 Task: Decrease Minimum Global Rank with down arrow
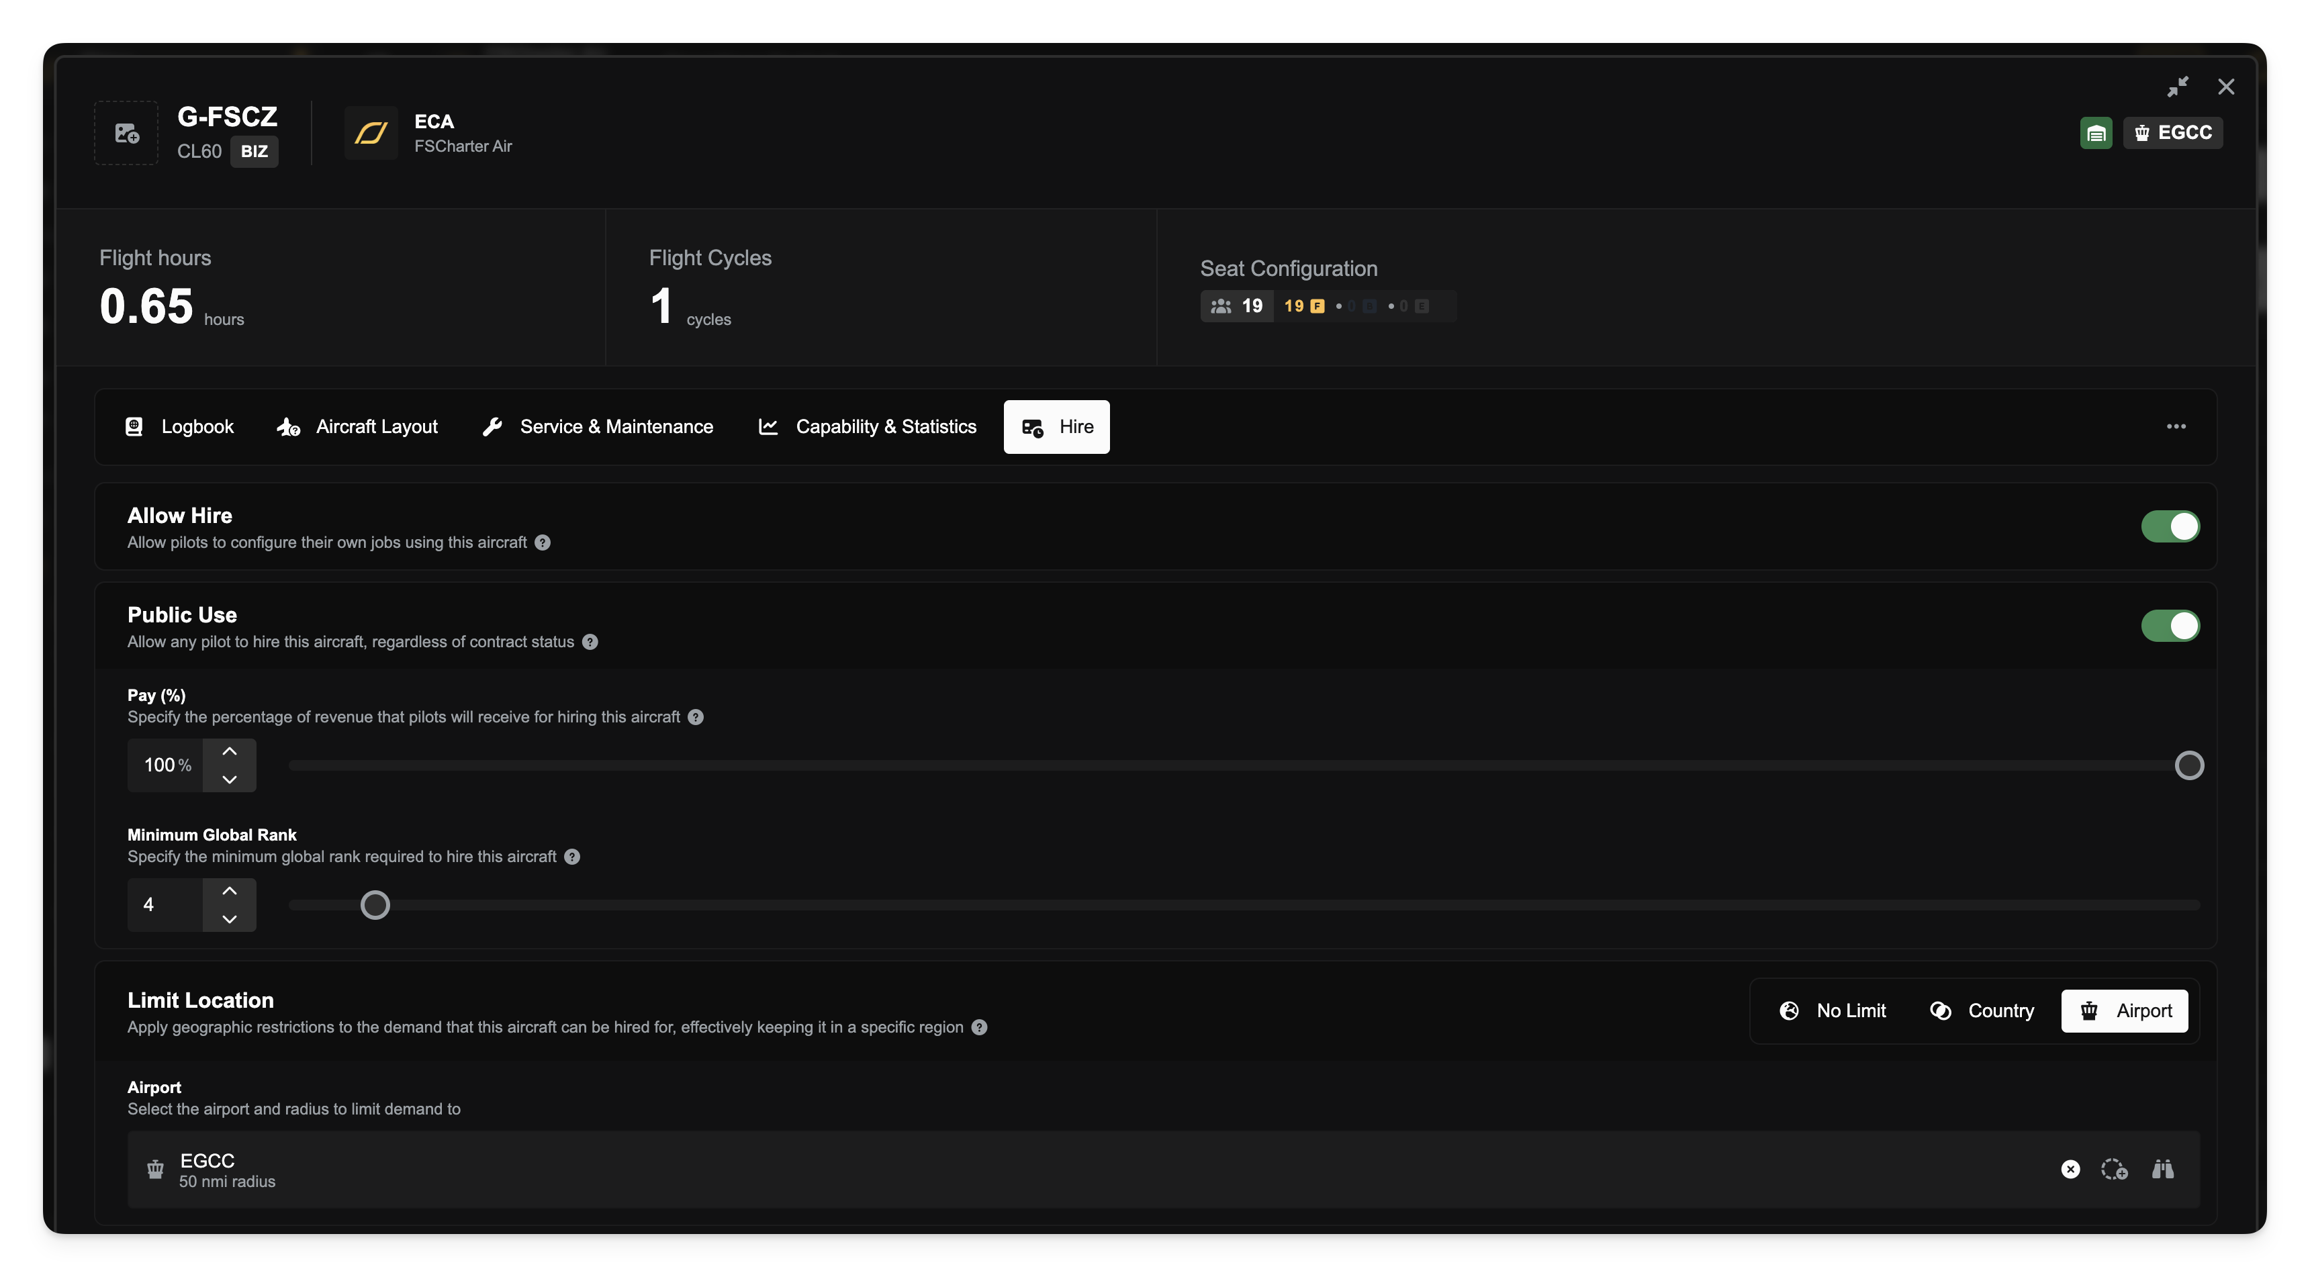230,918
